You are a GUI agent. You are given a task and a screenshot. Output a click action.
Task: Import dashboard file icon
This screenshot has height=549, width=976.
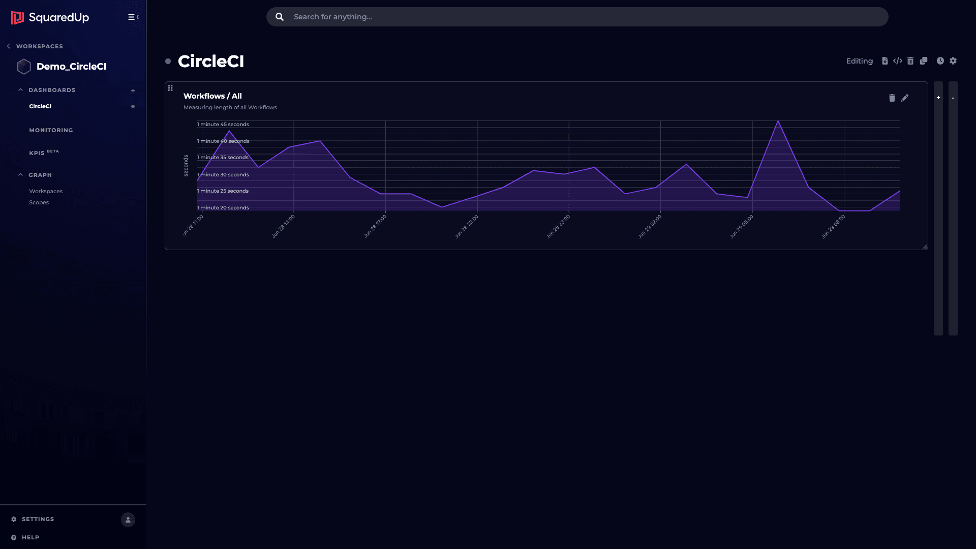pos(884,61)
